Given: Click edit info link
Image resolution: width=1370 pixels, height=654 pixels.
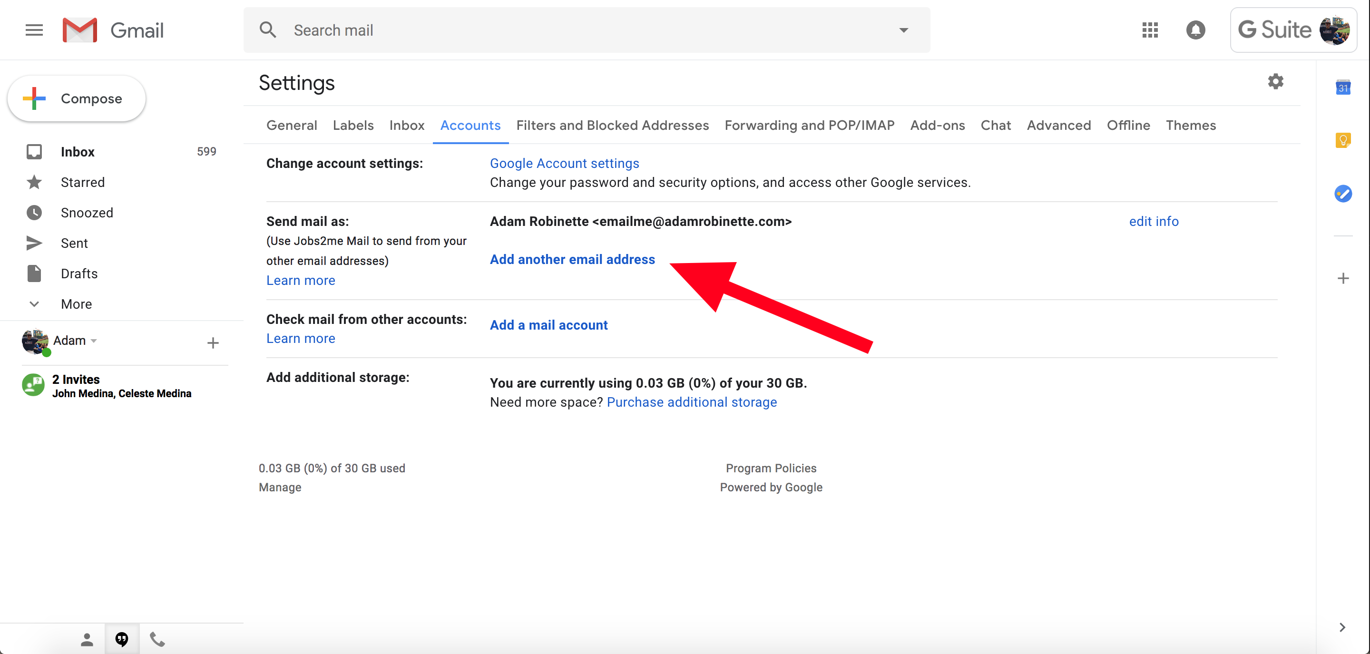Looking at the screenshot, I should [1154, 221].
